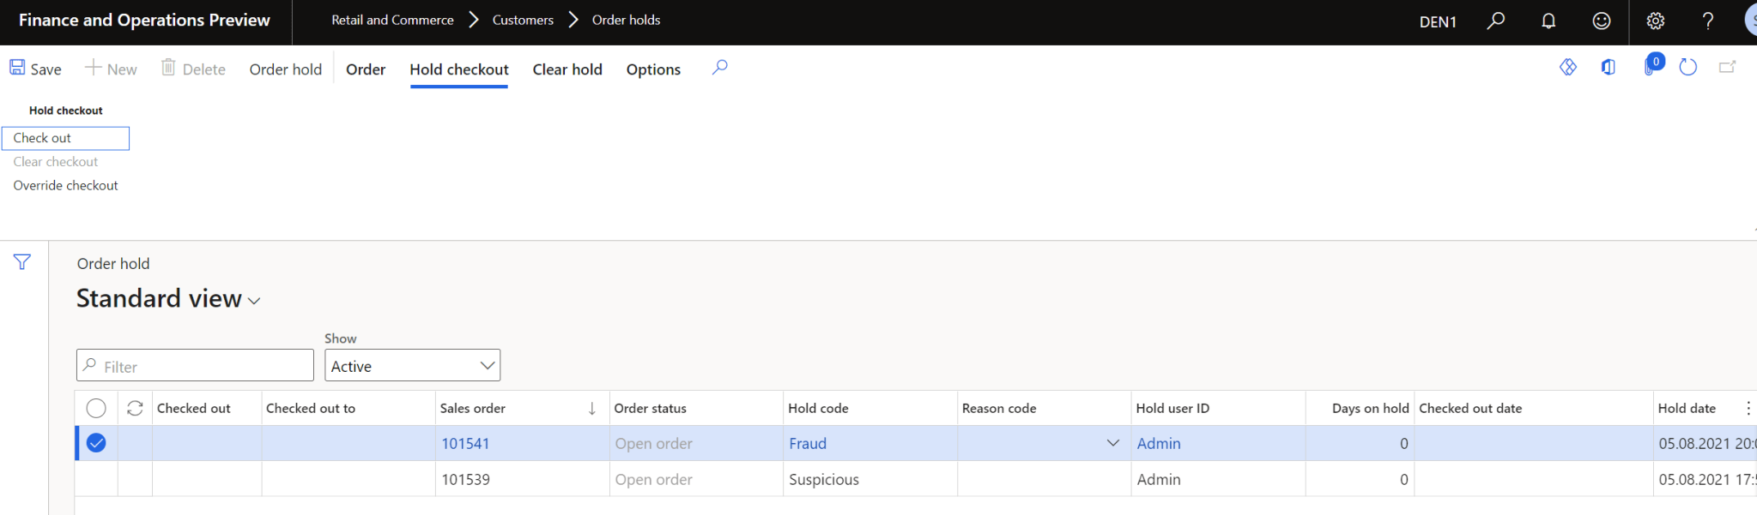The image size is (1757, 515).
Task: Click the Save disk icon
Action: click(x=17, y=68)
